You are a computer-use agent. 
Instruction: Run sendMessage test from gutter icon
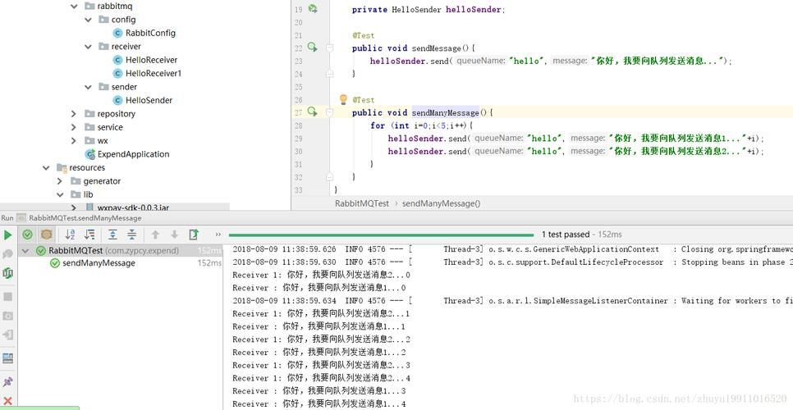(312, 48)
